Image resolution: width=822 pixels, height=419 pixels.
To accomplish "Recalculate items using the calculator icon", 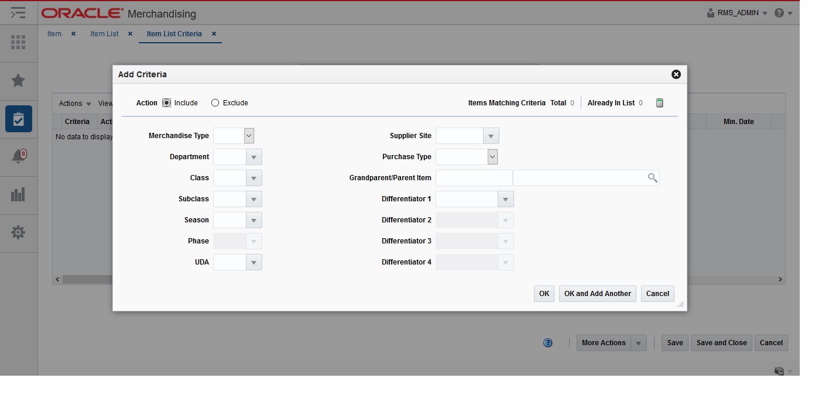I will (659, 102).
